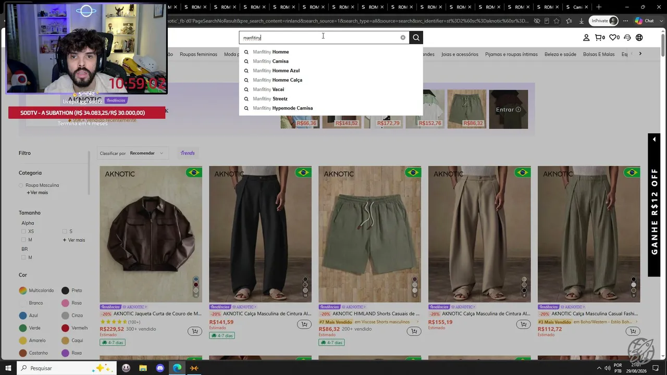Collapse the GANHE R$12 OFF side banner
The image size is (667, 375).
coord(654,139)
